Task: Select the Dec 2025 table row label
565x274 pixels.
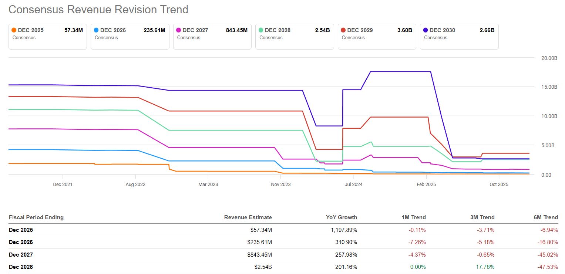Action: 21,230
